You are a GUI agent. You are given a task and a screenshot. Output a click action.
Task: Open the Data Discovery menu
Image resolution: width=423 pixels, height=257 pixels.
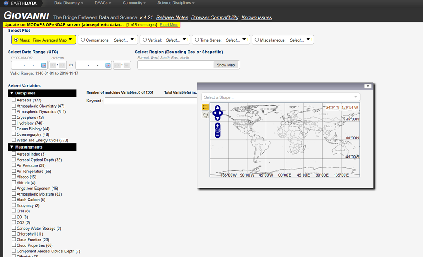coord(69,3)
